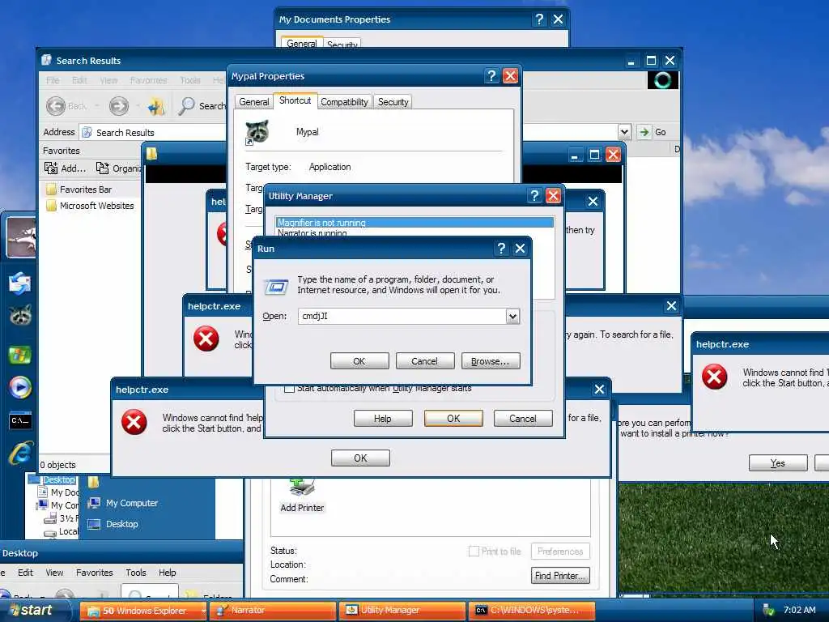This screenshot has height=622, width=829.
Task: Switch to Narrator on the taskbar
Action: pos(273,611)
